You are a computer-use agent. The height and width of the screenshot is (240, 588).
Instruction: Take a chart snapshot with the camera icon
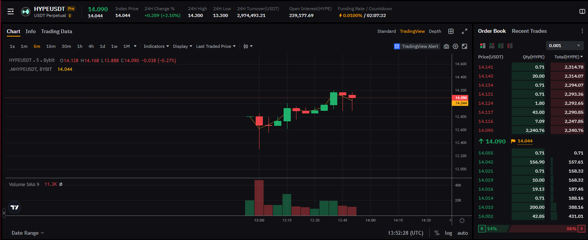pyautogui.click(x=446, y=46)
